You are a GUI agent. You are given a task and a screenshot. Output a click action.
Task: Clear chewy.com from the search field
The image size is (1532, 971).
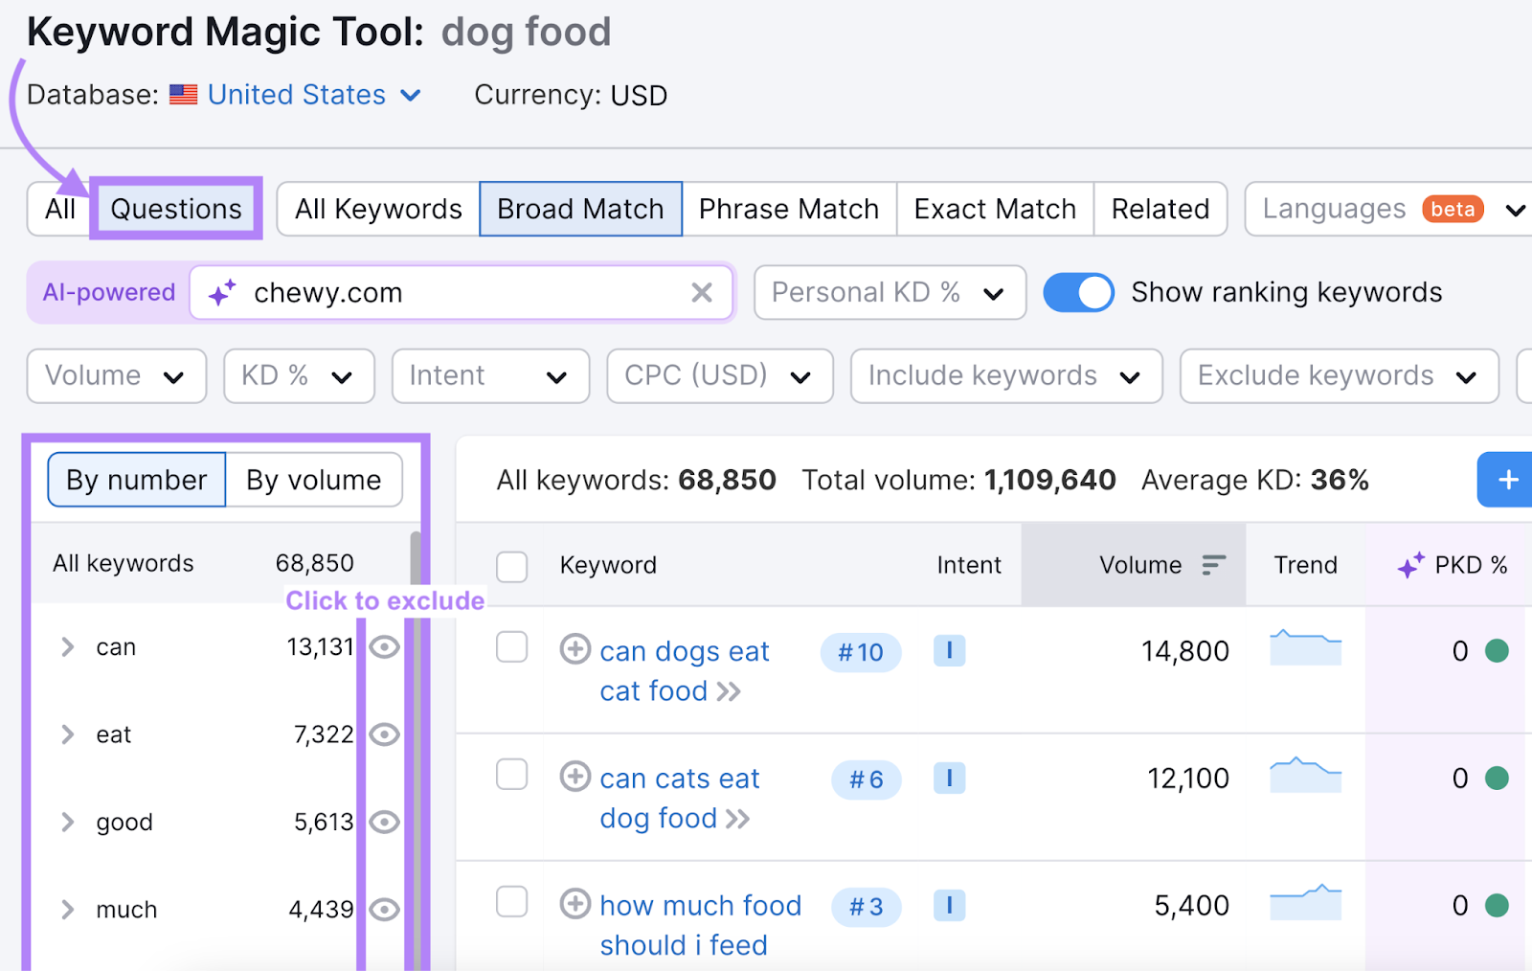pos(702,293)
